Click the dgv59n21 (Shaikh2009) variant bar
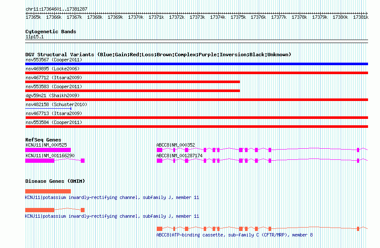Screen dimensions: 380x248 (x=196, y=100)
